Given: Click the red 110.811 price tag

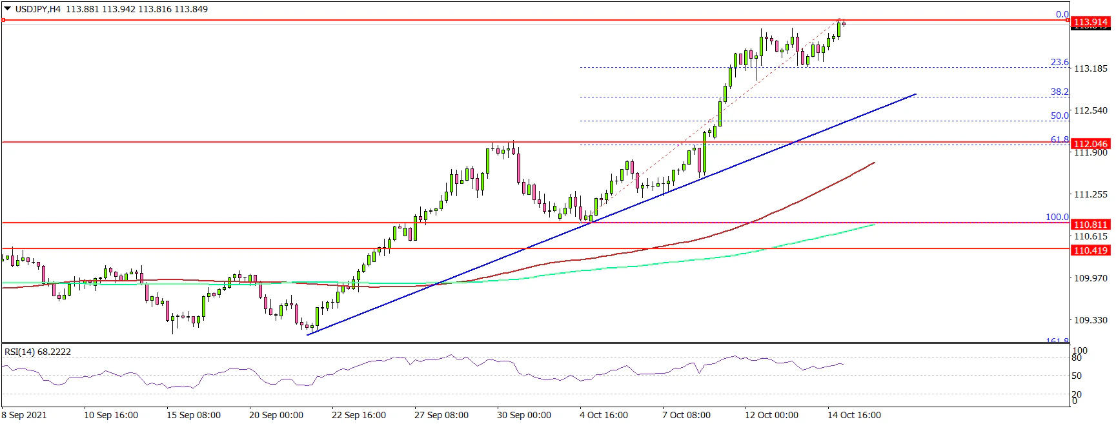Looking at the screenshot, I should pos(1090,225).
